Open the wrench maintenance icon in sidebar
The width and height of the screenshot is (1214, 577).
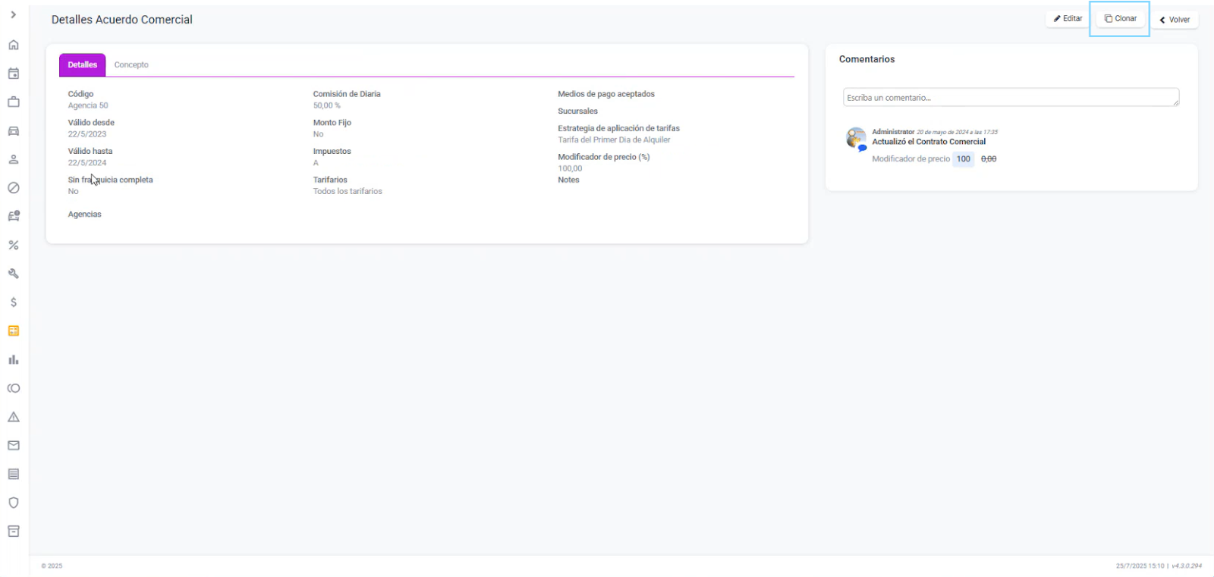14,274
